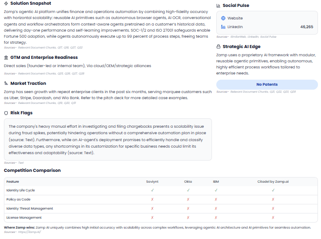Click the Market Traction chart icon
Image resolution: width=321 pixels, height=239 pixels.
6,84
